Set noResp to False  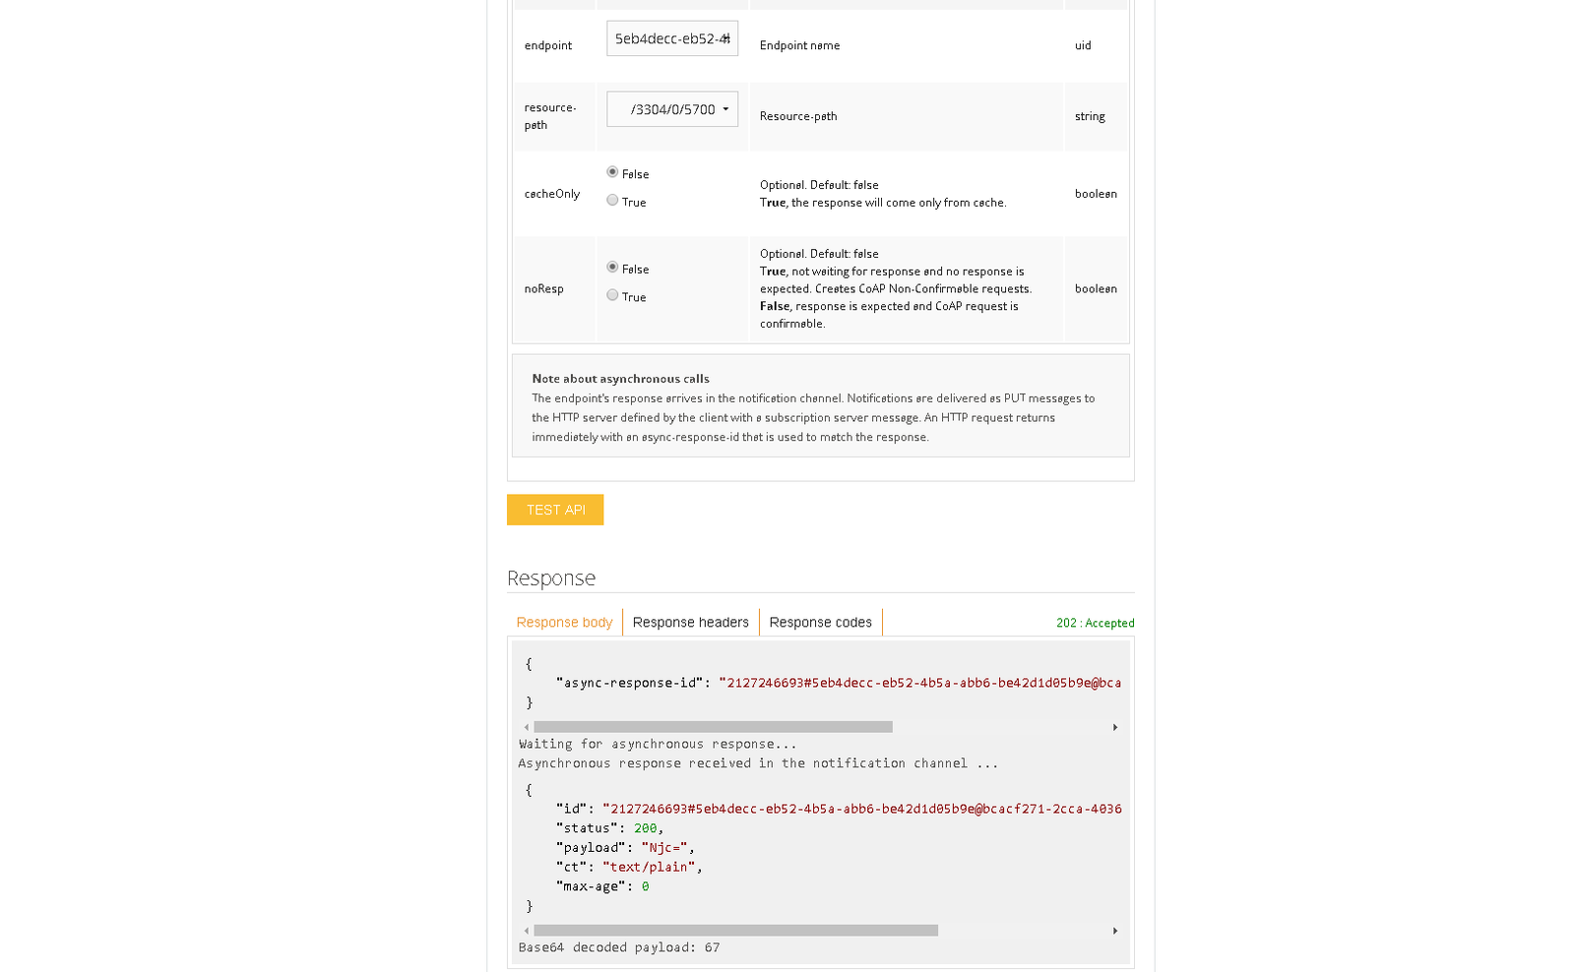[x=612, y=268]
